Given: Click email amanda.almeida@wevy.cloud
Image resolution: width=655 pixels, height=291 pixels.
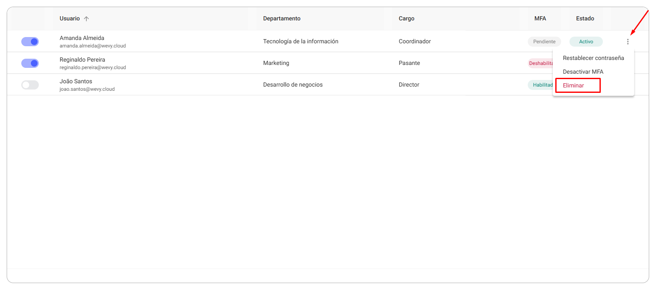Looking at the screenshot, I should coord(93,46).
